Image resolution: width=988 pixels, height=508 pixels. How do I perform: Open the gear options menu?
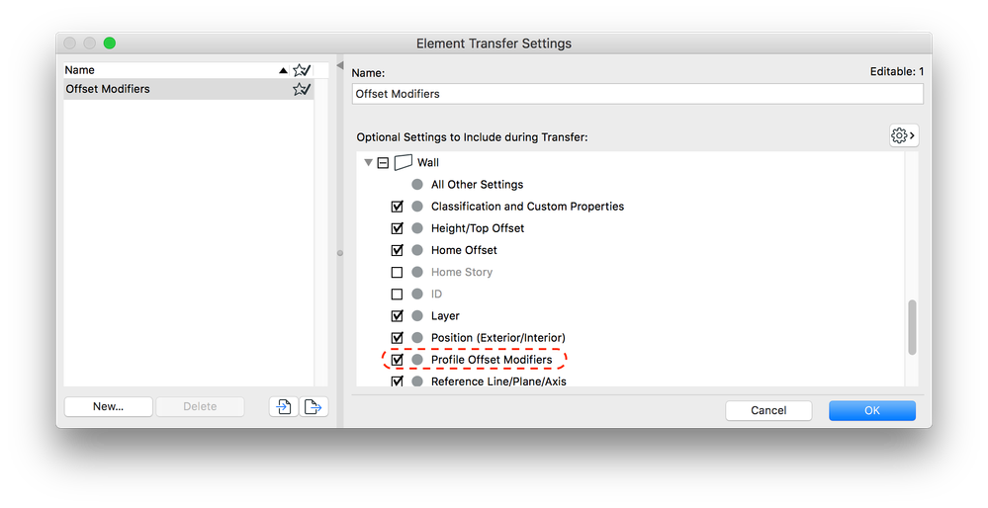coord(903,135)
